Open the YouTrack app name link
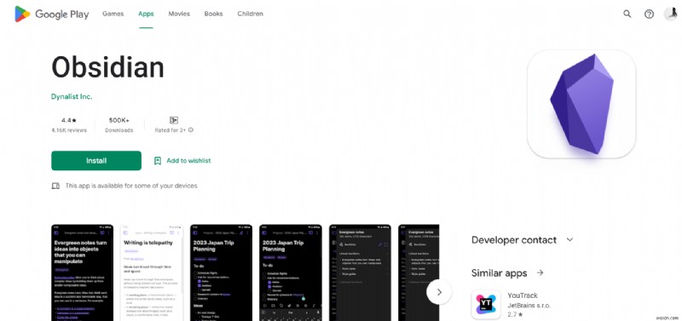This screenshot has width=682, height=321. (x=523, y=295)
